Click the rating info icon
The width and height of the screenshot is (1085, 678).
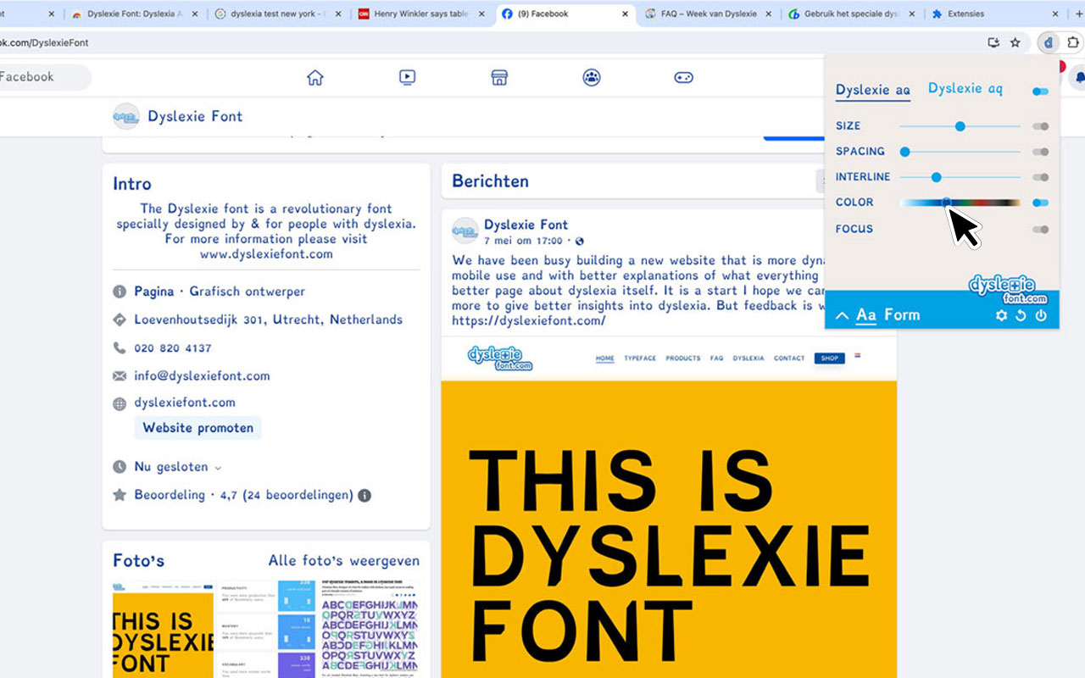tap(364, 495)
